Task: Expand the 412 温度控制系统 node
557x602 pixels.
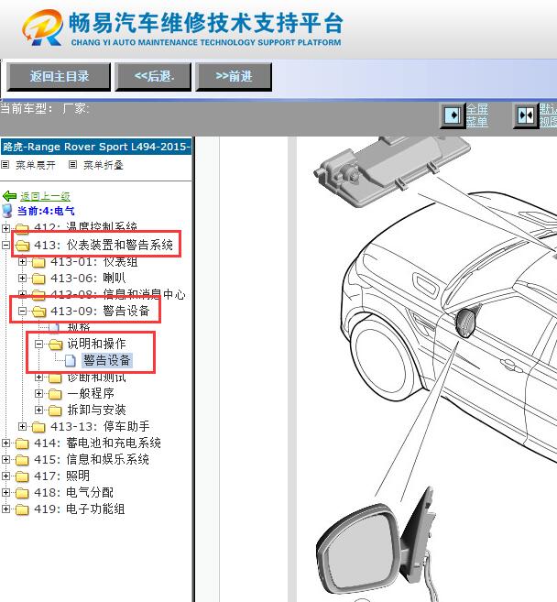Action: 5,228
